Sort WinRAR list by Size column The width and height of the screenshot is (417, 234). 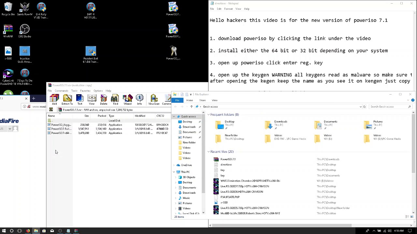81,116
